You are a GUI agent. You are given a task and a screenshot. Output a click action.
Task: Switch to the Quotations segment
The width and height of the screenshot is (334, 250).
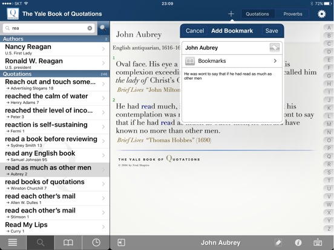[x=257, y=14]
